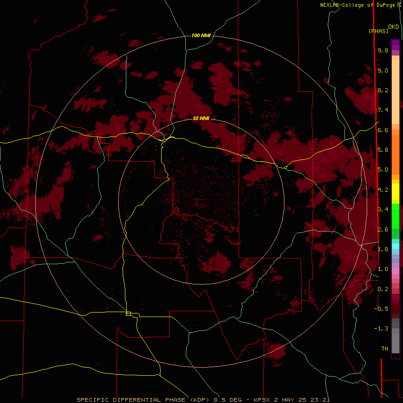This screenshot has height=403, width=403.
Task: Click the 7.4 value on color scale
Action: (383, 110)
